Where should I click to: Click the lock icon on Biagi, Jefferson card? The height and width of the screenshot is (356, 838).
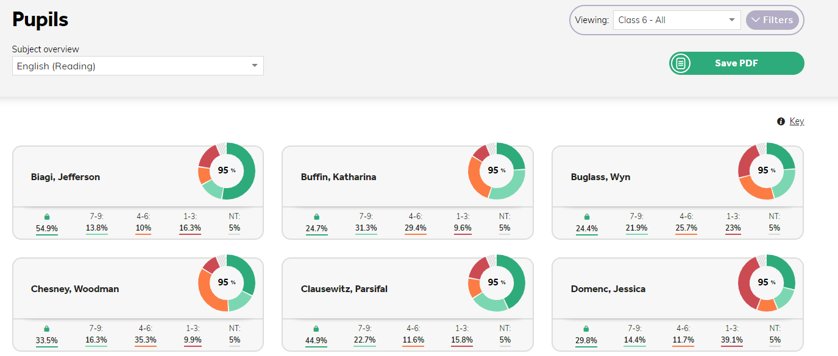[47, 217]
